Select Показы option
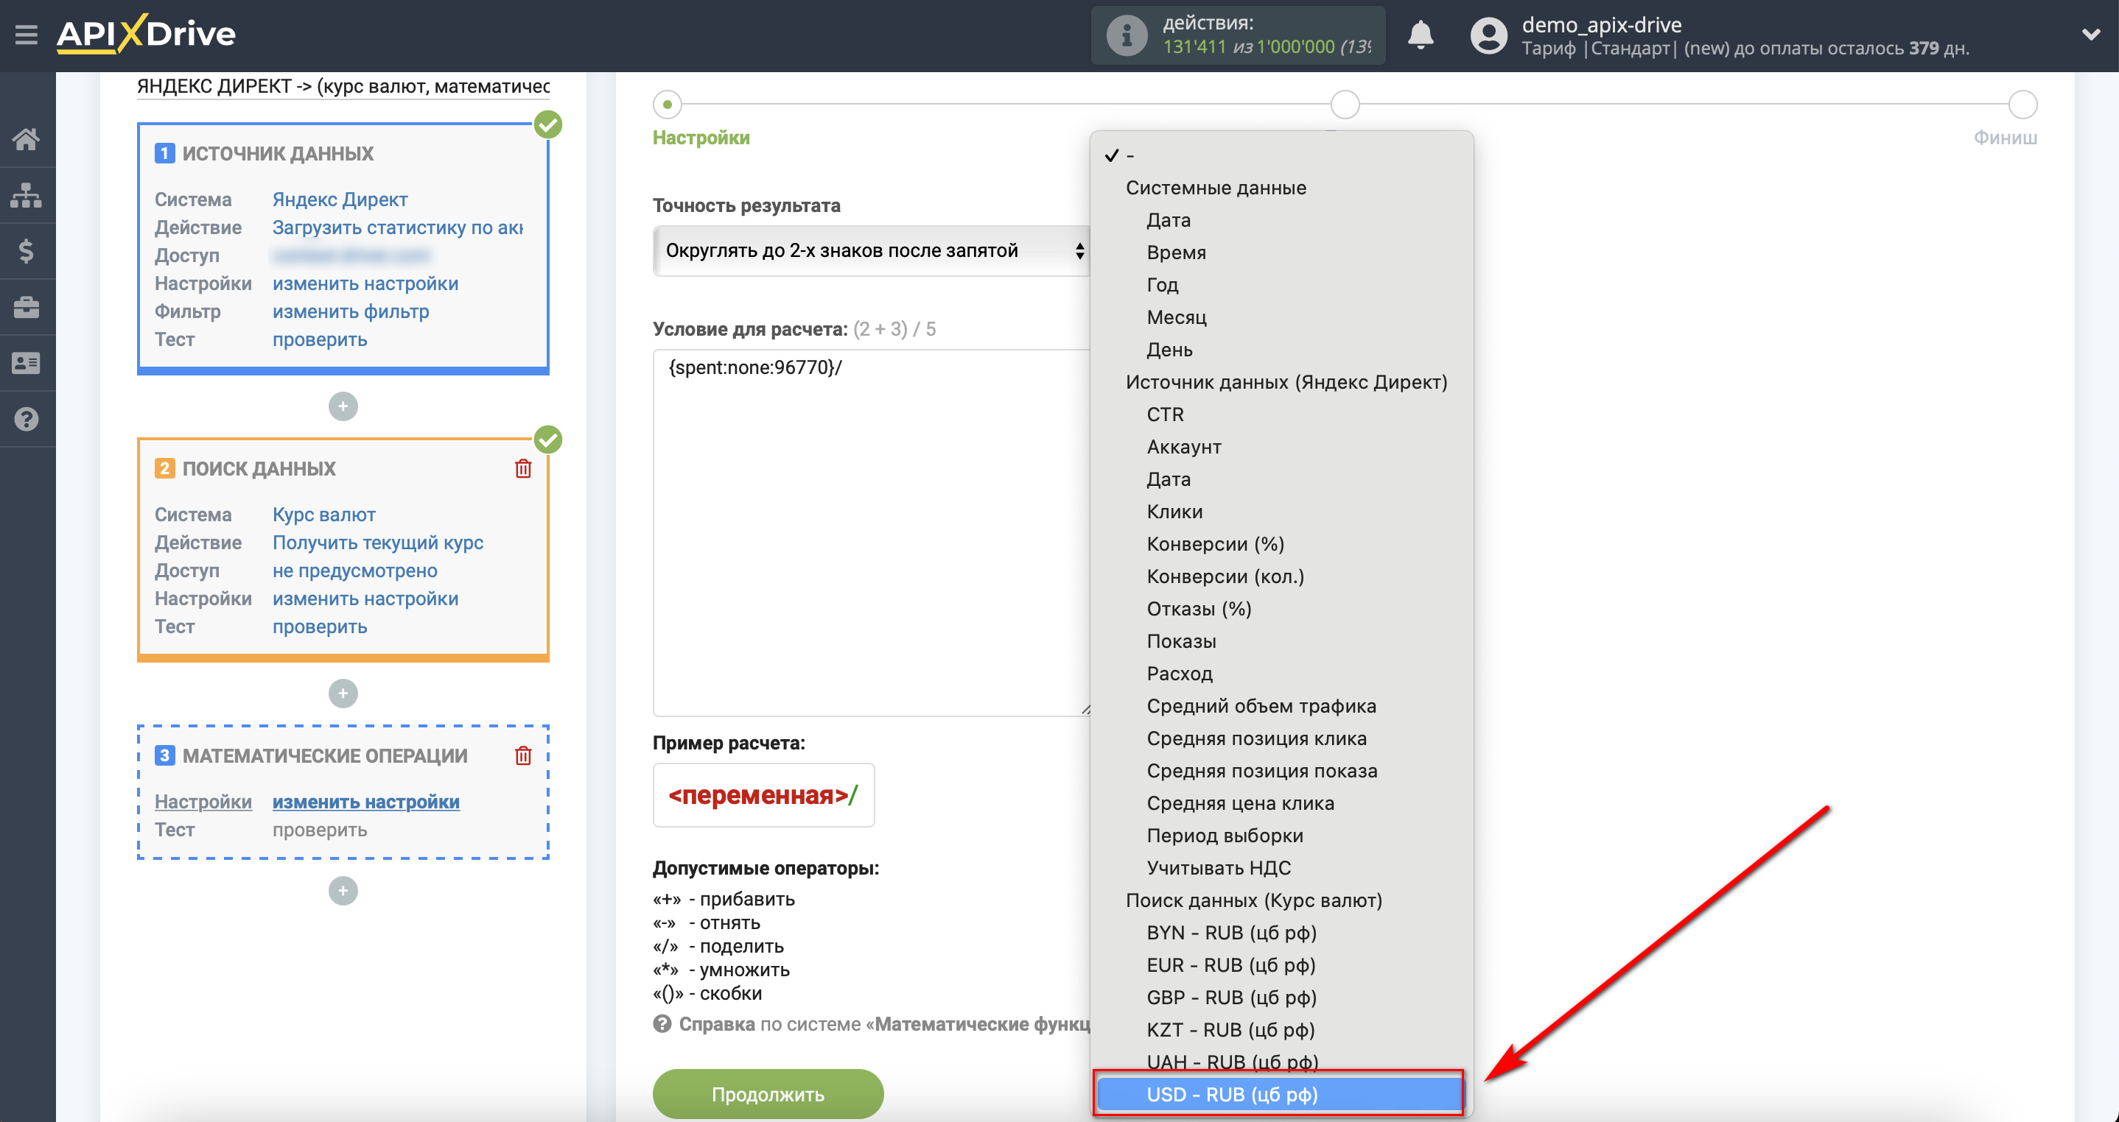Viewport: 2119px width, 1122px height. tap(1281, 641)
